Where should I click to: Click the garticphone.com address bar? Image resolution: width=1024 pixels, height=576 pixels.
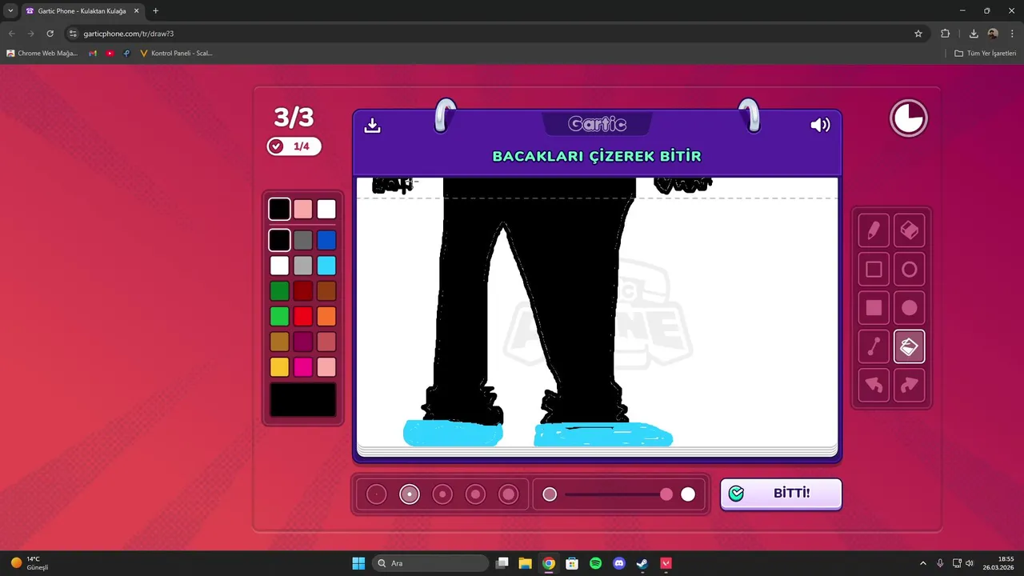coord(496,34)
